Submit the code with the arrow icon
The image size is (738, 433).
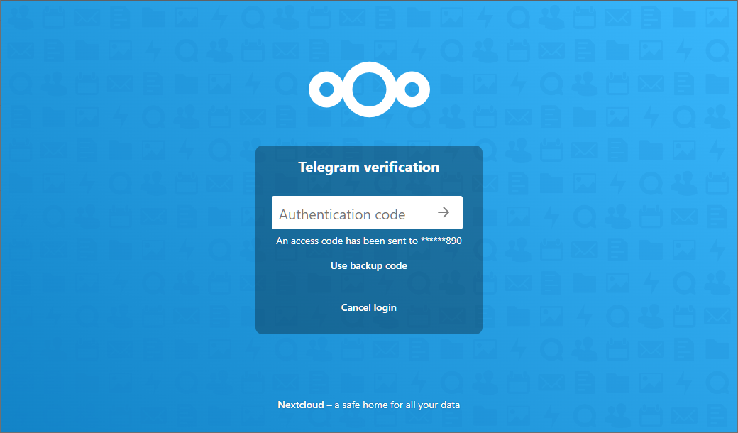[x=444, y=213]
